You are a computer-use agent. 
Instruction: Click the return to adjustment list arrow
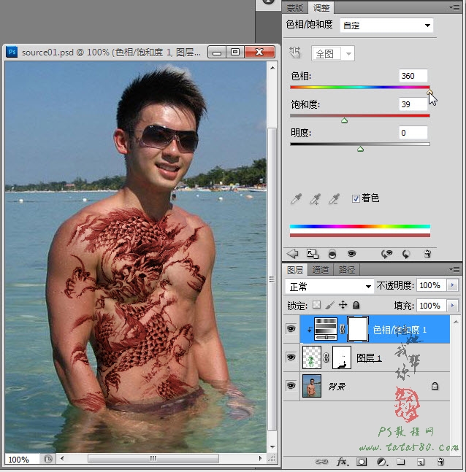click(x=292, y=254)
